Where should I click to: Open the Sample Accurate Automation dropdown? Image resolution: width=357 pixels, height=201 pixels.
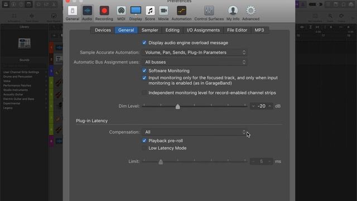[x=195, y=52]
